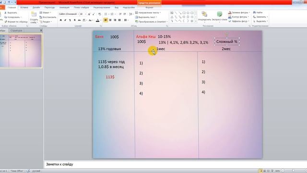Open Shape Fill (Заливка фигуры) options
The image size is (307, 173).
coord(239,12)
